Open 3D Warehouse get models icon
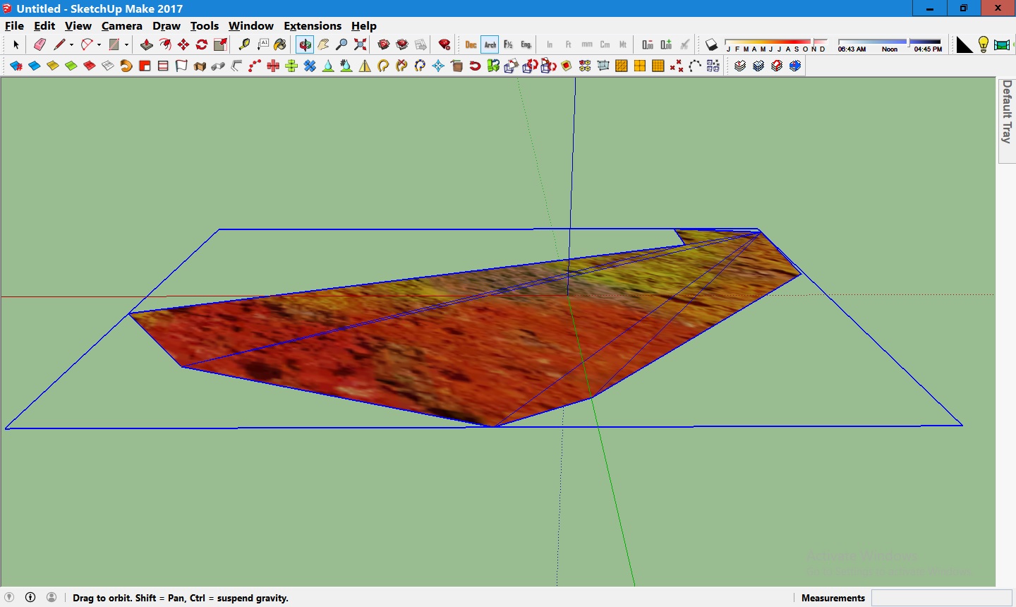1016x607 pixels. (384, 44)
